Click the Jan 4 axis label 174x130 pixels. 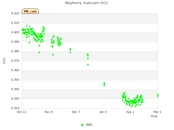point(103,112)
